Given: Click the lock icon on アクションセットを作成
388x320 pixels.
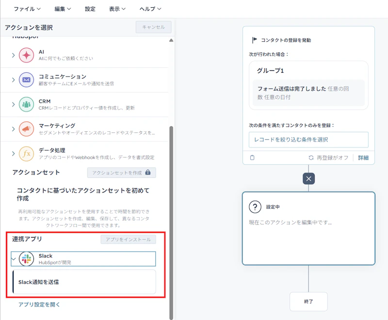Looking at the screenshot, I should [x=148, y=173].
